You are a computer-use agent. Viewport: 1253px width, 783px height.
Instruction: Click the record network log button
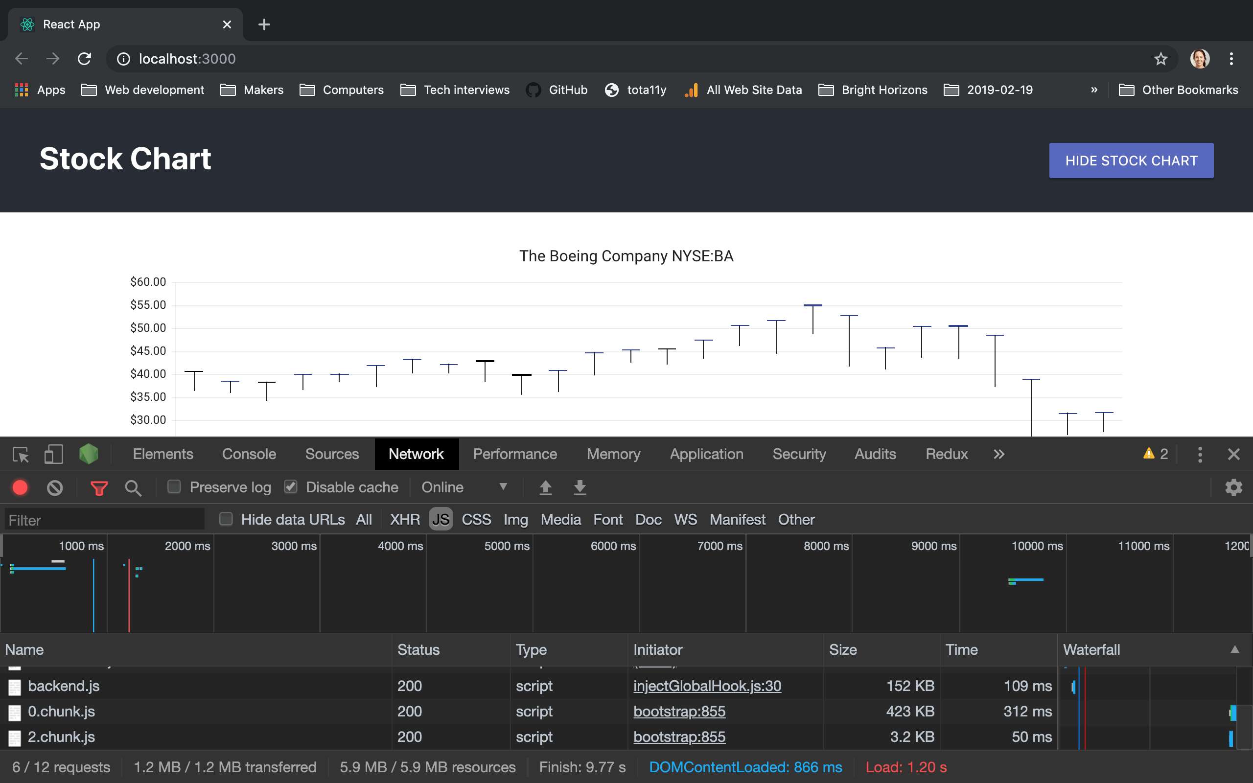[x=20, y=487]
